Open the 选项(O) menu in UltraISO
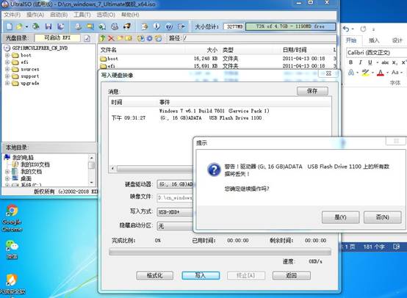 pos(106,15)
